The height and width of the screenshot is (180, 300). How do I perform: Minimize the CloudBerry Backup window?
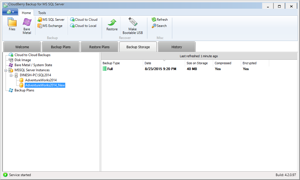(x=268, y=6)
